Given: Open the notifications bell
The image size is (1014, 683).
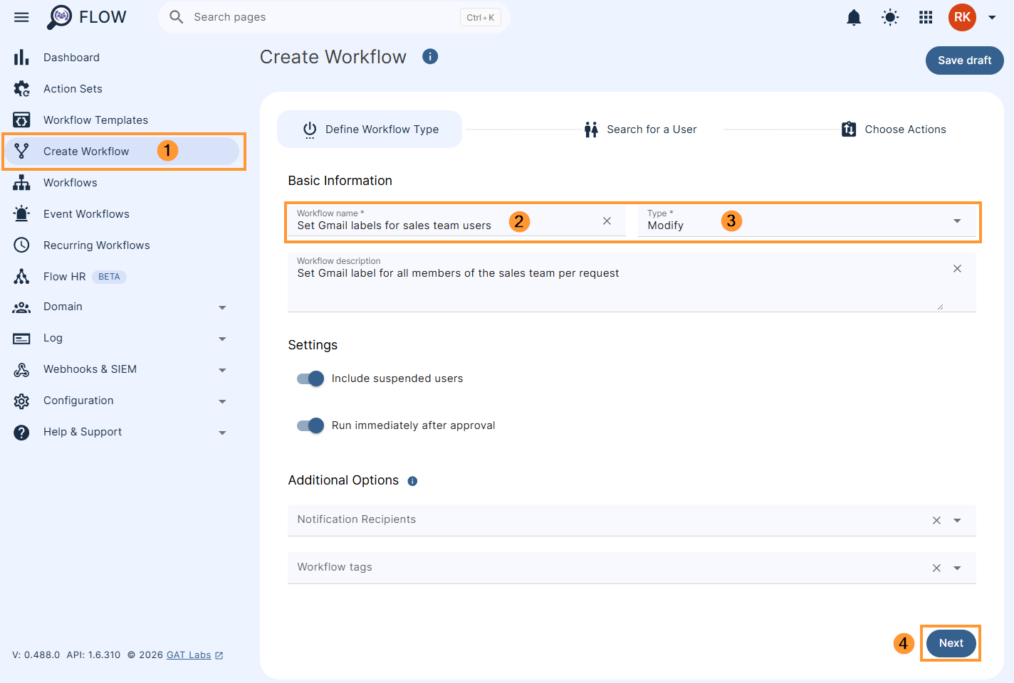Looking at the screenshot, I should point(854,18).
